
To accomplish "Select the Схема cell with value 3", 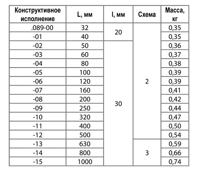I will point(147,153).
